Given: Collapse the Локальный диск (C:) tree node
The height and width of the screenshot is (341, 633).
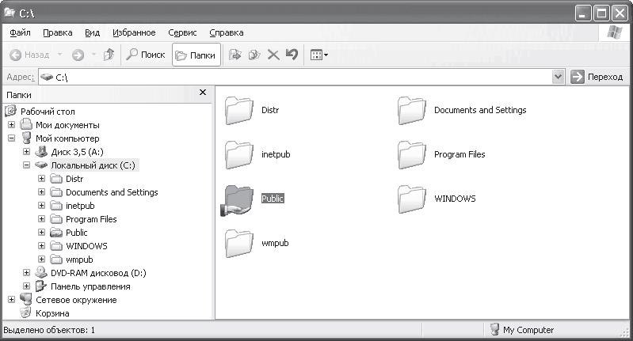Looking at the screenshot, I should click(27, 165).
